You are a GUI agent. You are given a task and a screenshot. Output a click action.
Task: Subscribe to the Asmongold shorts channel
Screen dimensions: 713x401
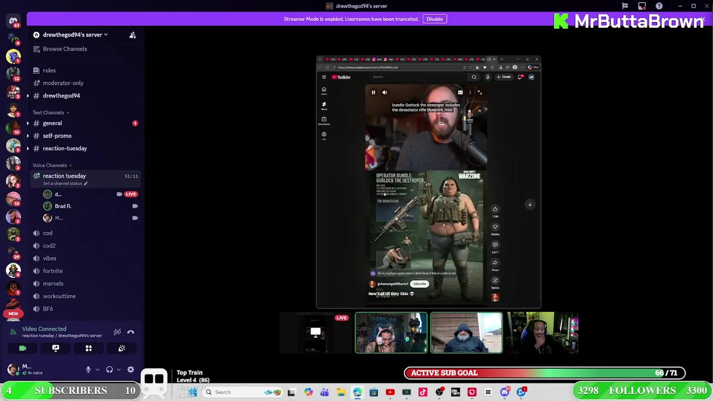[x=419, y=284]
